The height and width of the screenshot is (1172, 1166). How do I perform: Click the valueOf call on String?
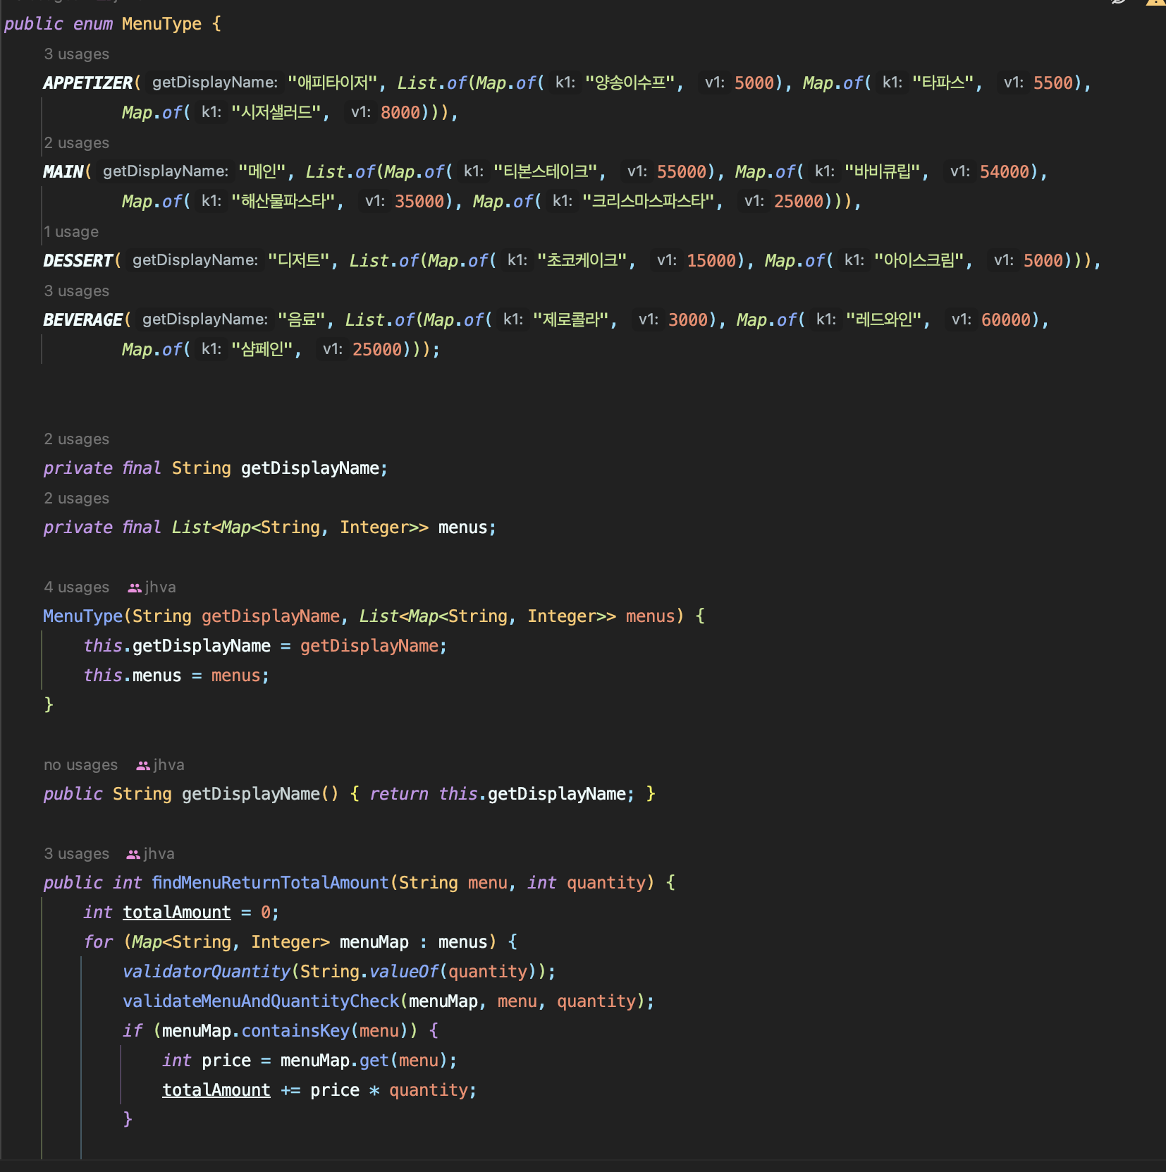[x=404, y=972]
